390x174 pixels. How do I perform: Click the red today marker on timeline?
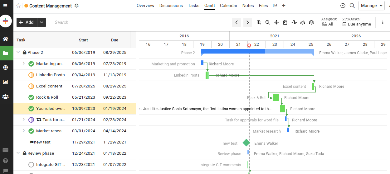click(249, 46)
